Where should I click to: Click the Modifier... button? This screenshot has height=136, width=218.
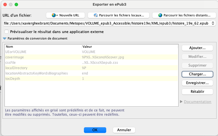[x=197, y=57]
